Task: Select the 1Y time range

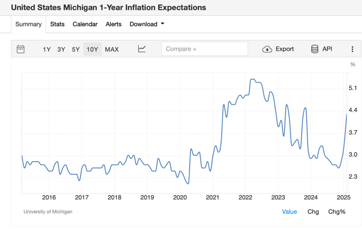Action: click(x=47, y=49)
